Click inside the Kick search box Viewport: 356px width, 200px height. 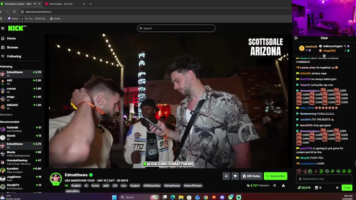click(x=176, y=28)
